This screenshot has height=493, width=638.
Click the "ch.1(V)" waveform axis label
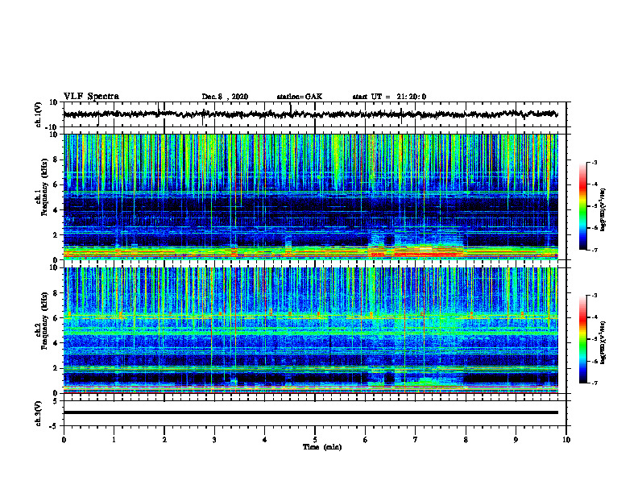click(39, 114)
